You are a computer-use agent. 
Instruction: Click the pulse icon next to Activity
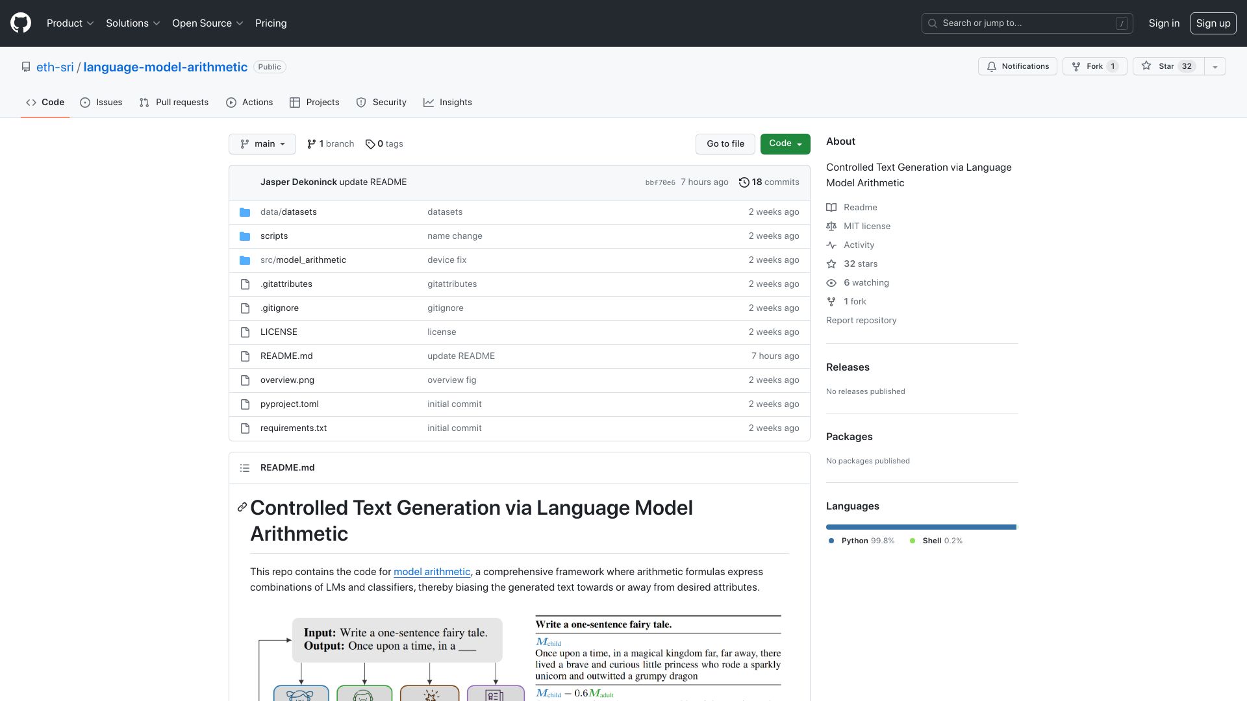coord(831,245)
